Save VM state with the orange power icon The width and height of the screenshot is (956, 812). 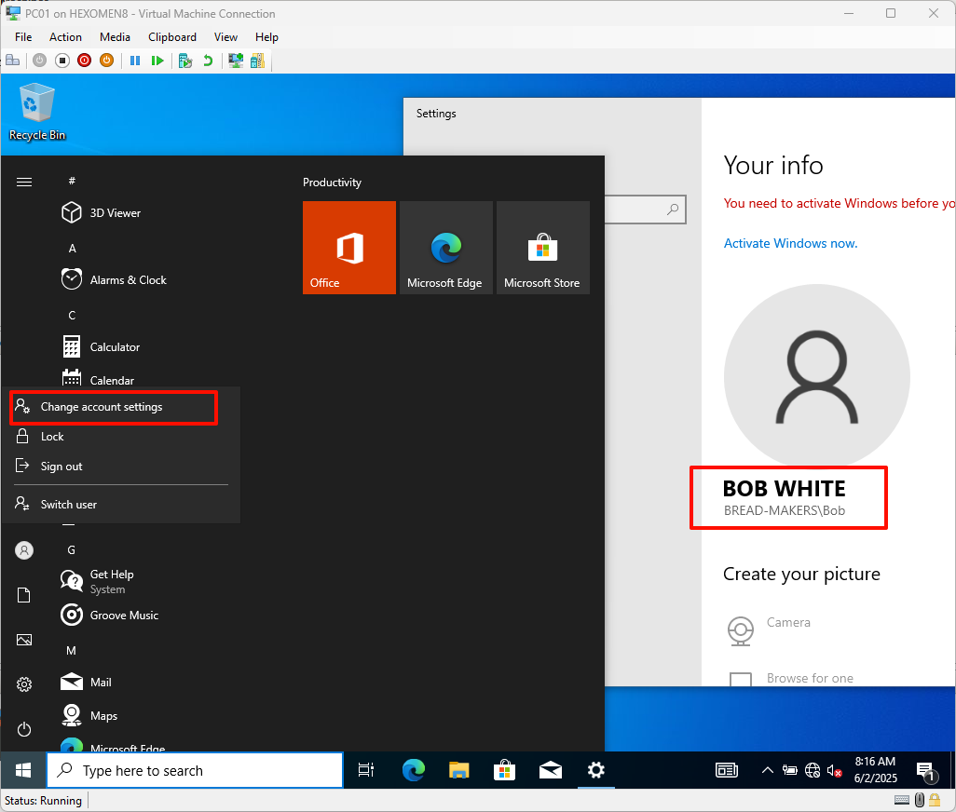click(x=107, y=61)
